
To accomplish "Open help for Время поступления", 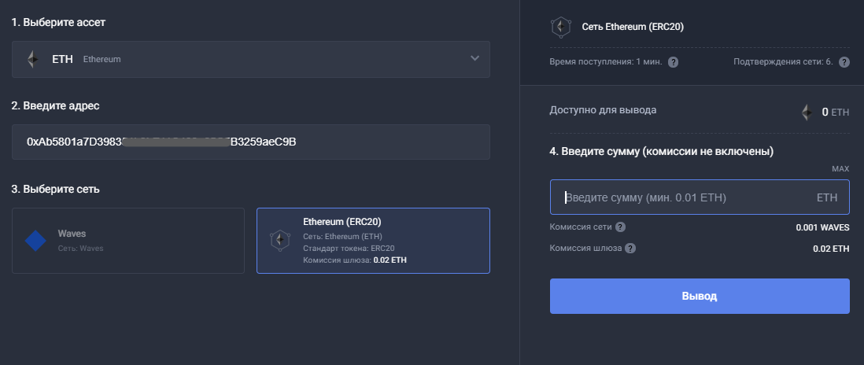I will coord(673,62).
